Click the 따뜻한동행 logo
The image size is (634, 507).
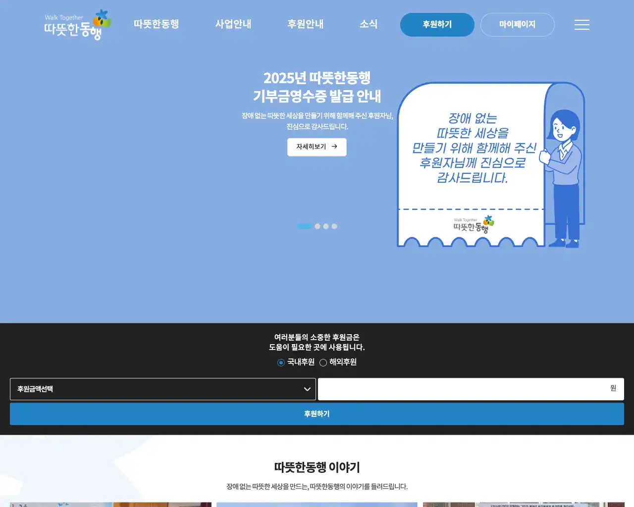point(75,25)
